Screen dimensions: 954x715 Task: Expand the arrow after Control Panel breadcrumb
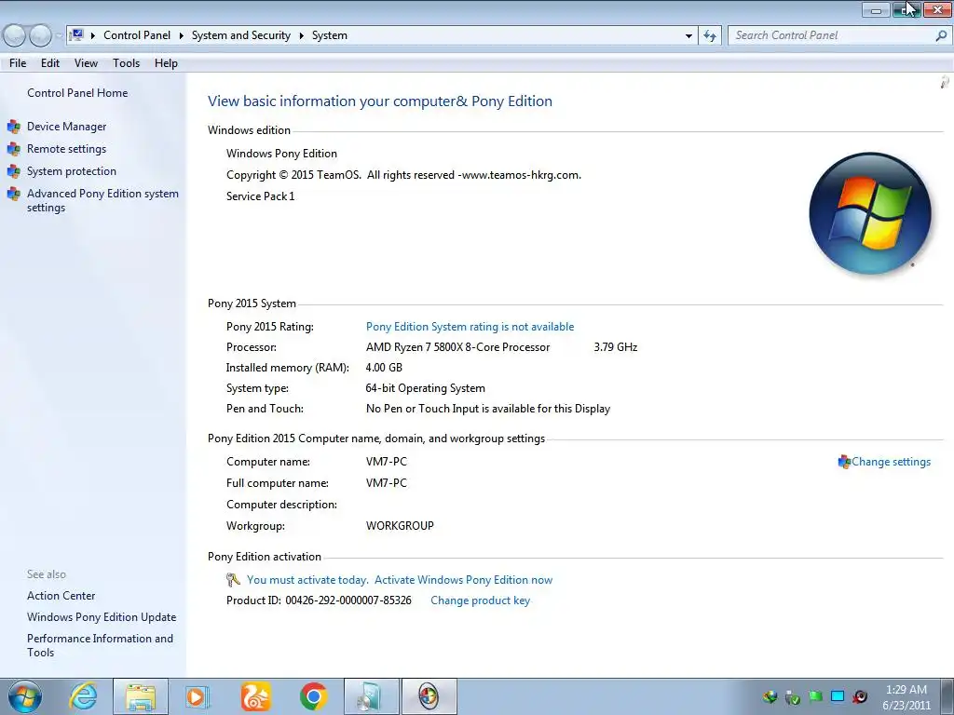tap(182, 36)
